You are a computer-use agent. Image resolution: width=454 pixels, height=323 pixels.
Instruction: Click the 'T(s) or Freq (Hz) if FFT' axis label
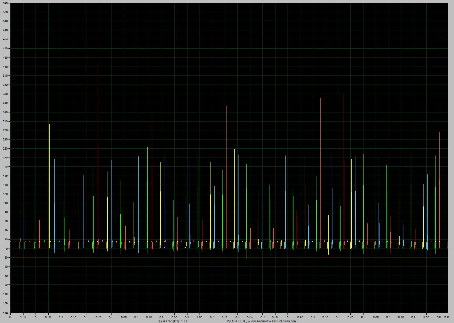pos(171,320)
